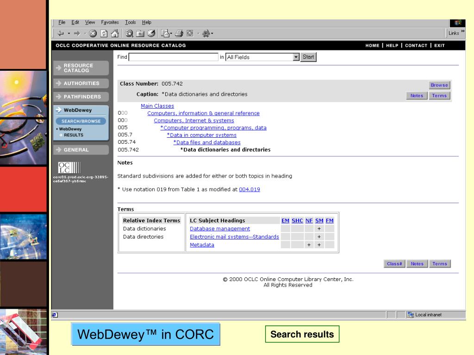Expand the Links toolbar chevron

463,31
